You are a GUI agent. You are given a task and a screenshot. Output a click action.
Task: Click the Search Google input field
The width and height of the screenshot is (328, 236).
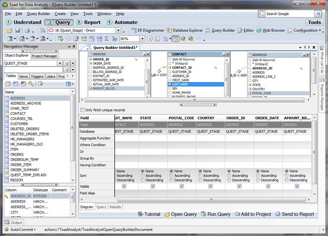290,14
